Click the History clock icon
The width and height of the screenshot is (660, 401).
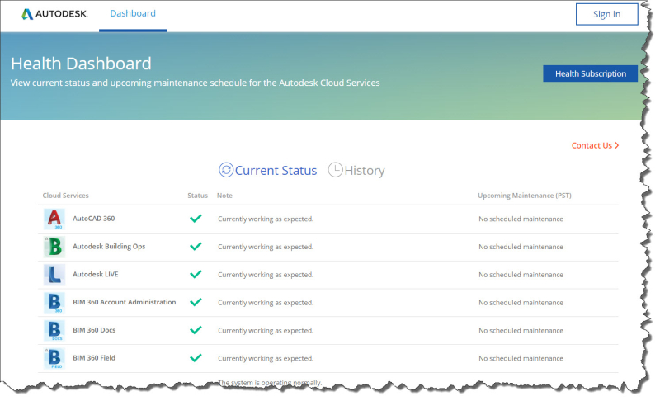(336, 170)
